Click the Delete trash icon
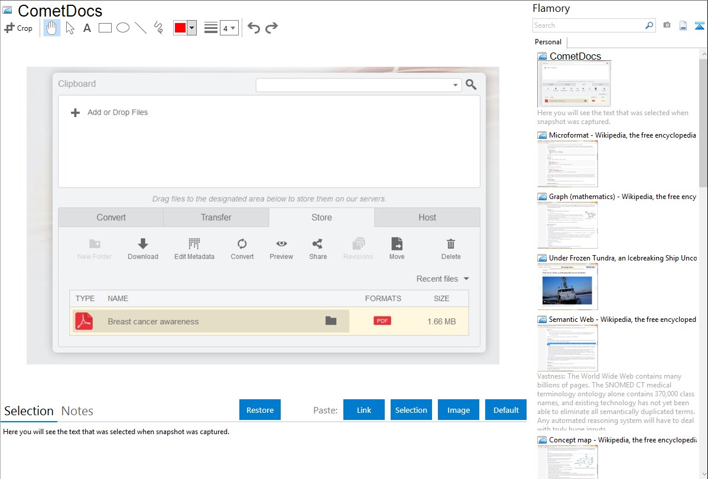 451,244
